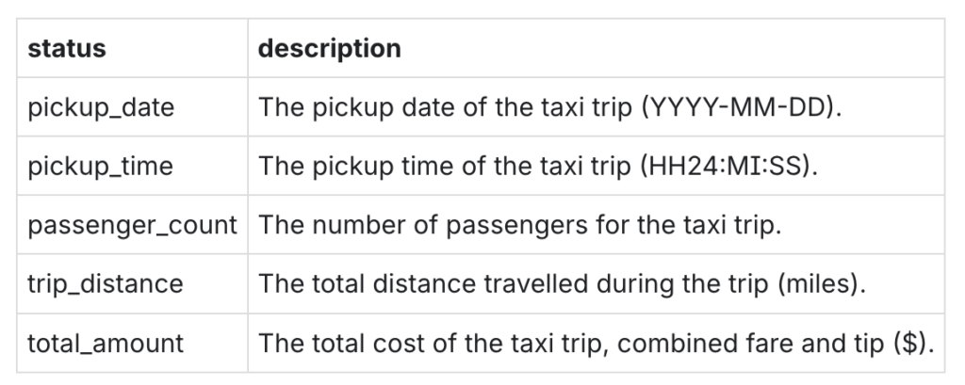Click the pickup date description text
The height and width of the screenshot is (385, 965).
click(x=549, y=107)
